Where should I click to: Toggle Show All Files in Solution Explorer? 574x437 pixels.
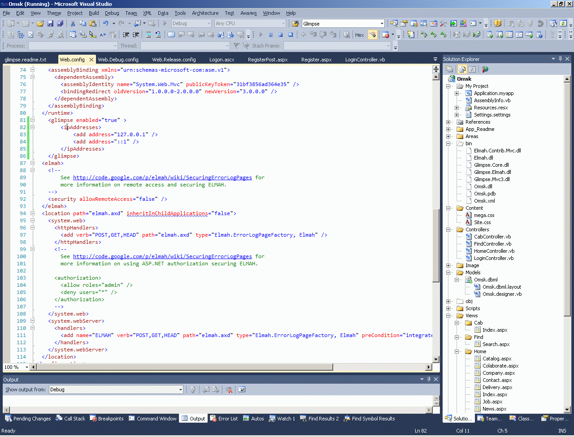(462, 69)
